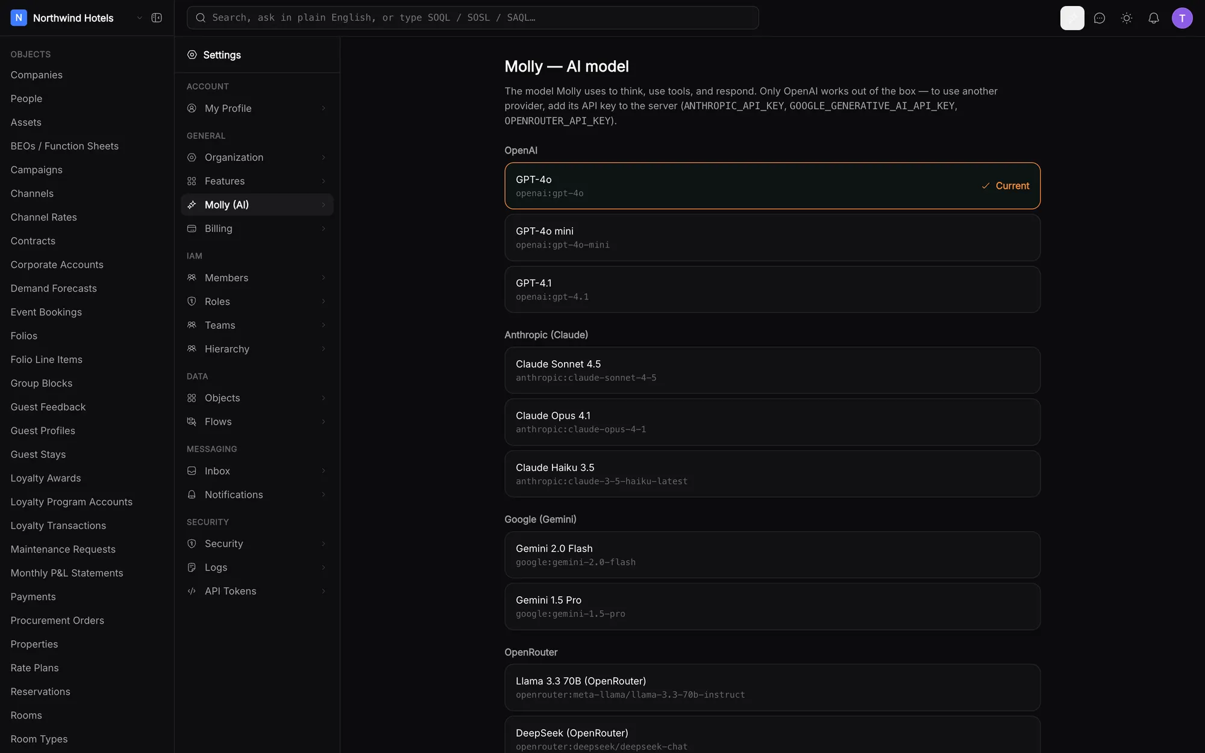
Task: Select the Claude Sonnet 4.5 model
Action: [x=772, y=370]
